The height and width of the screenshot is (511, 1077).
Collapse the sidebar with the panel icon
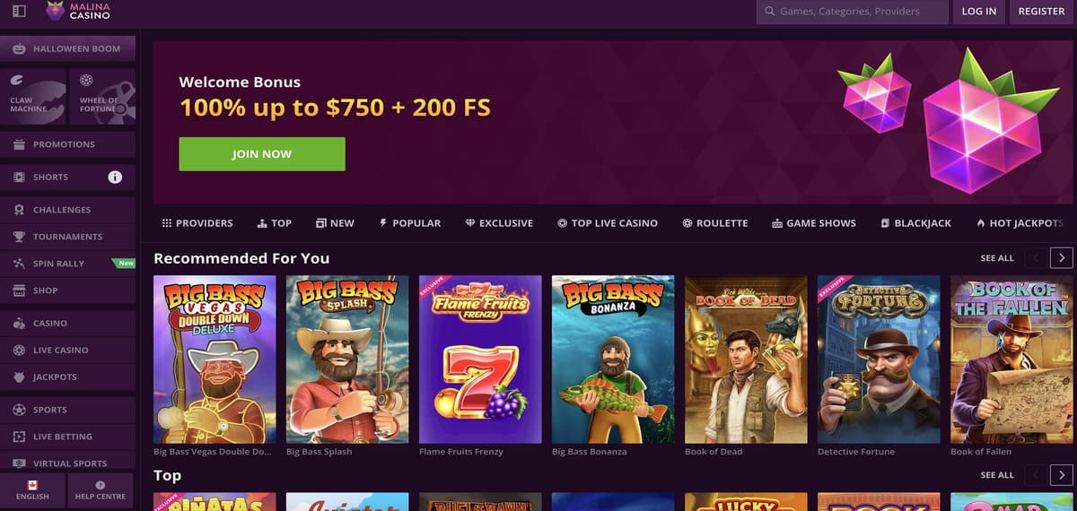click(20, 12)
